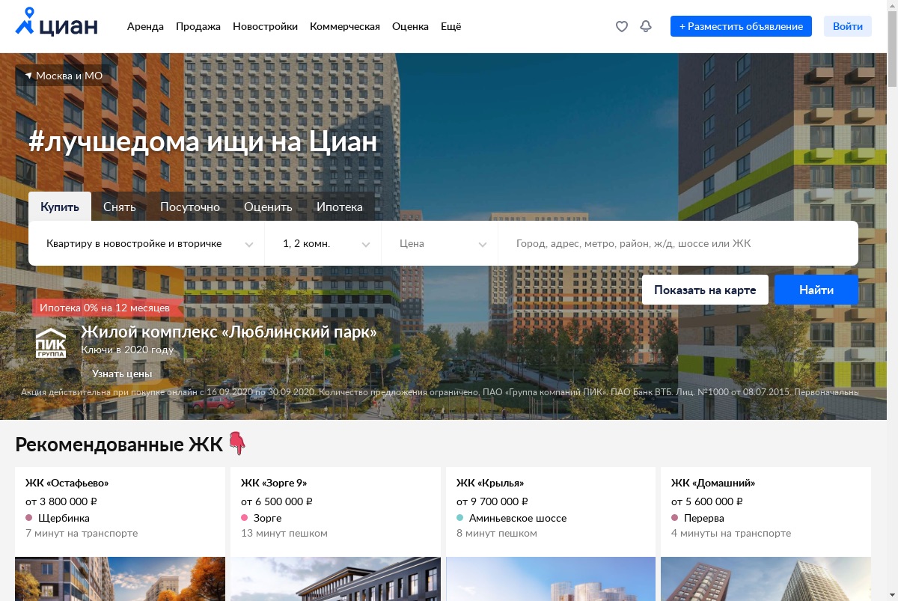This screenshot has height=601, width=898.
Task: Click Разместить объявление button
Action: tap(741, 26)
